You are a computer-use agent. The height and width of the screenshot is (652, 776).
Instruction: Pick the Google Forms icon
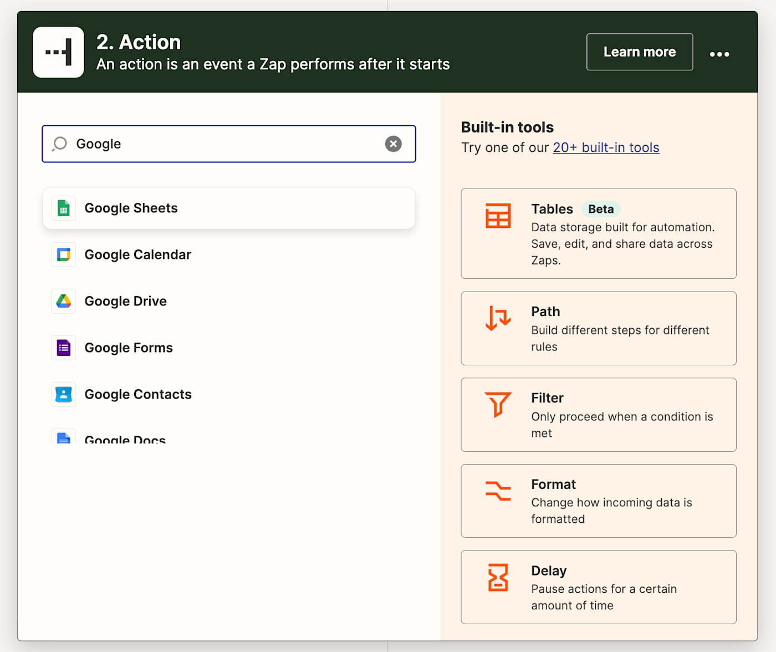pyautogui.click(x=64, y=348)
